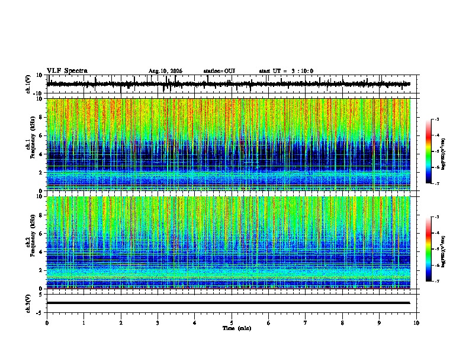This screenshot has height=362, width=469.
Task: Click the "9" tick label on time axis
Action: coord(379,323)
